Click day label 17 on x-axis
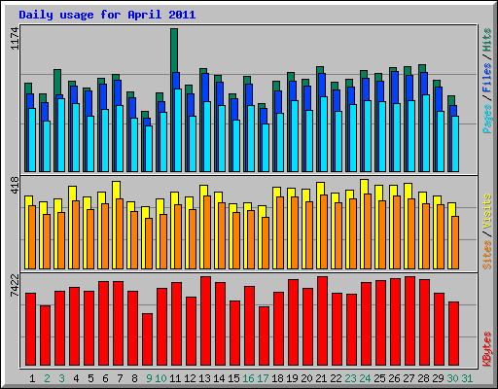The width and height of the screenshot is (498, 389). click(x=263, y=378)
